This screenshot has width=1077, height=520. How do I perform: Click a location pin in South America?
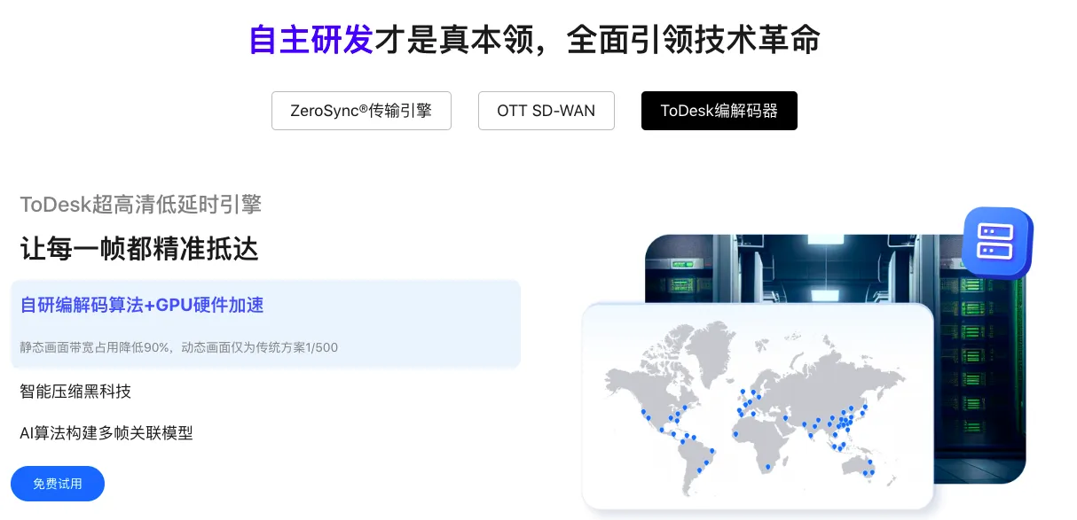(710, 450)
